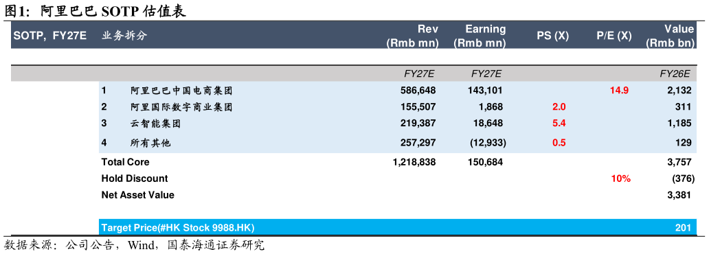The height and width of the screenshot is (254, 709).
Task: Click the red 10% discount rate
Action: pyautogui.click(x=620, y=178)
